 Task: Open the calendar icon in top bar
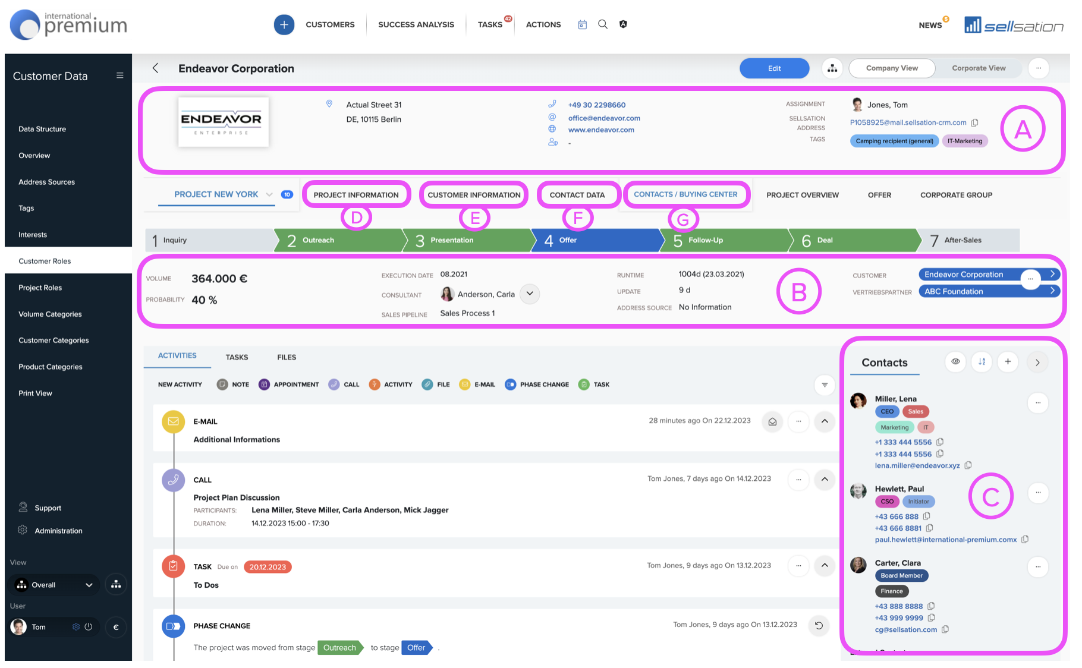click(x=583, y=24)
